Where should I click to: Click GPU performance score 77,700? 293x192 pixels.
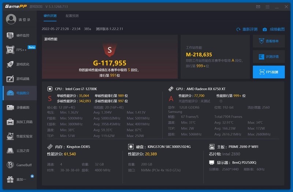tap(199, 96)
